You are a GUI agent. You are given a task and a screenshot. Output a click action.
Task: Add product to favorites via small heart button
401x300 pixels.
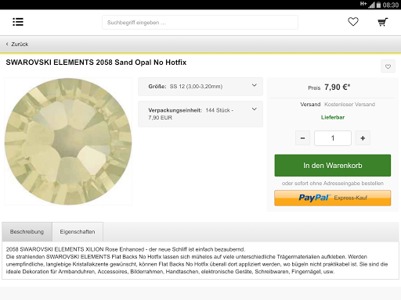pos(388,66)
